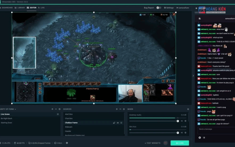The width and height of the screenshot is (235, 147).
Task: Remove the selected scene with minus icon
Action: point(56,109)
